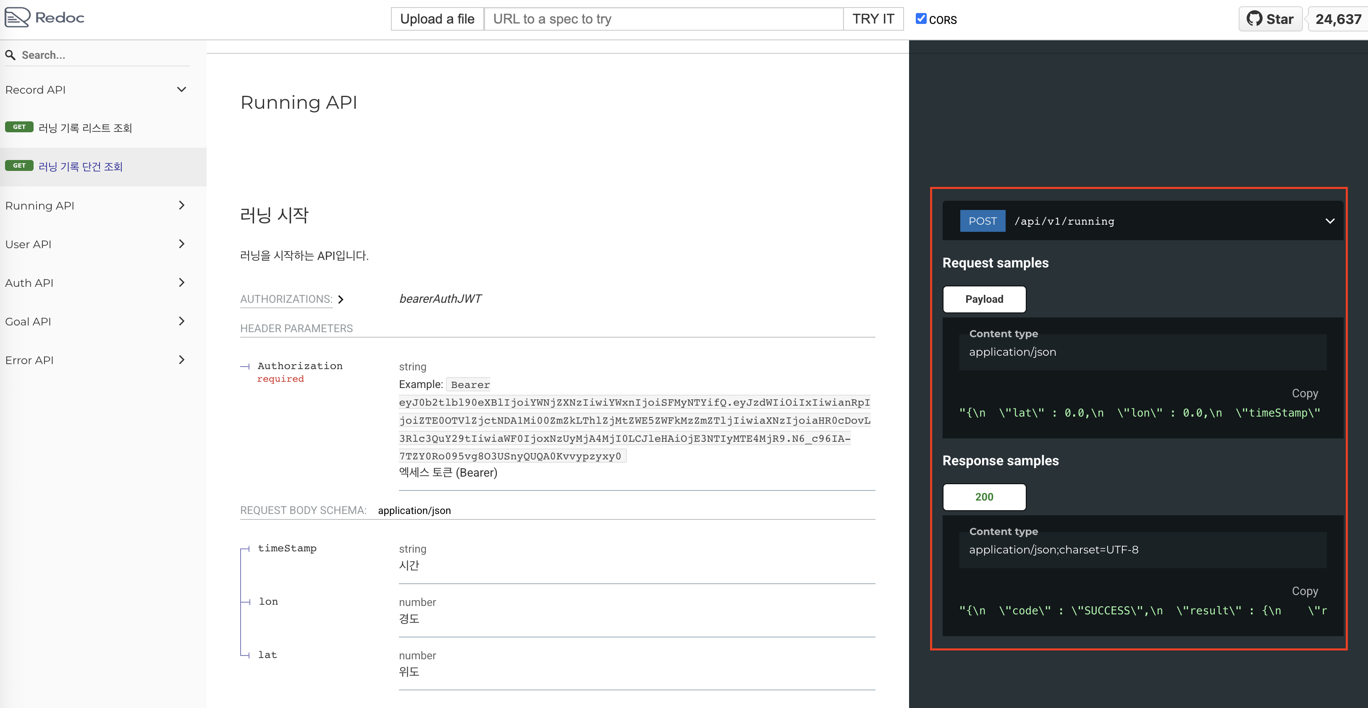Click the bearerAuthJWT authorization text

(x=440, y=299)
